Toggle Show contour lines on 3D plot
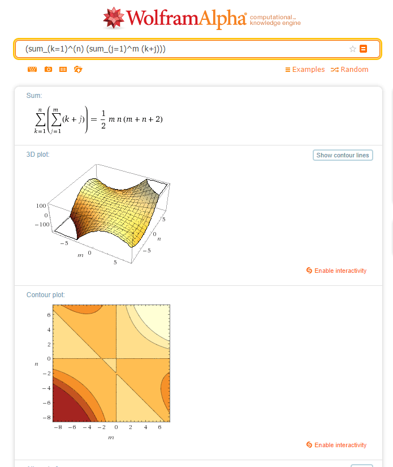393x467 pixels. (x=343, y=155)
